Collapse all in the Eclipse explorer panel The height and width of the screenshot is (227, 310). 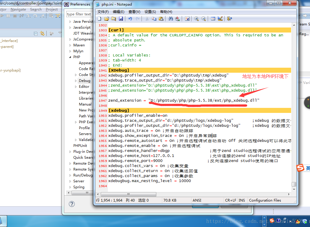point(36,34)
